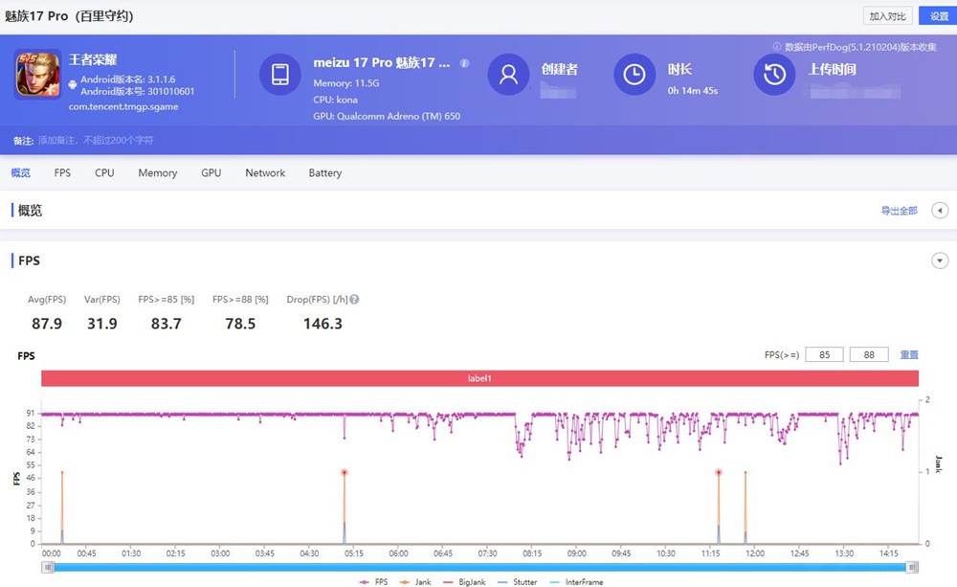This screenshot has width=957, height=587.
Task: Toggle the InterFrame series in the legend
Action: [576, 582]
